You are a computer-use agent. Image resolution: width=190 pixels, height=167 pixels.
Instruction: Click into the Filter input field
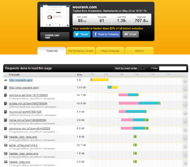pyautogui.click(x=173, y=68)
